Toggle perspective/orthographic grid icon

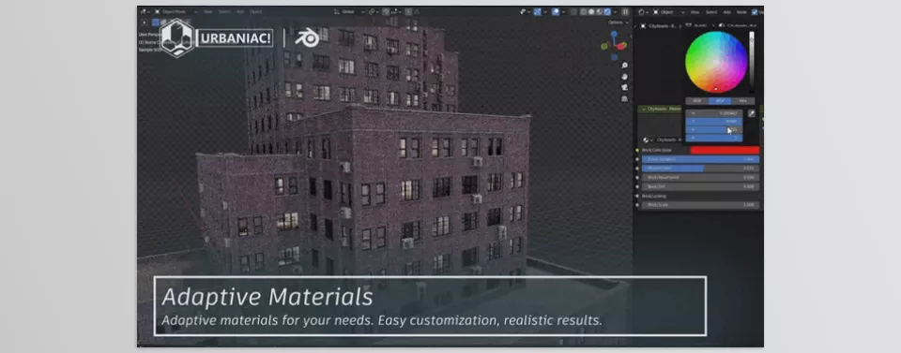coord(625,98)
